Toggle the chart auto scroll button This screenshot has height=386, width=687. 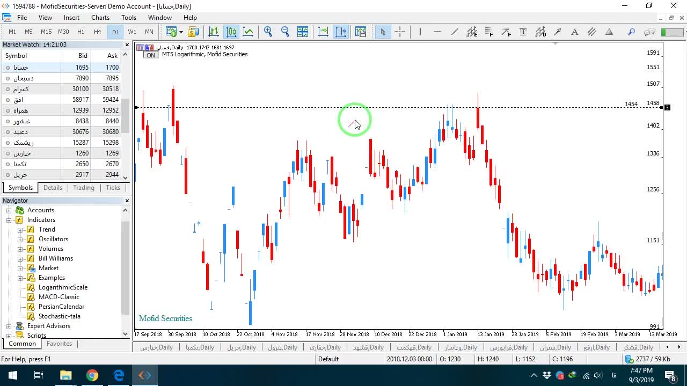(323, 32)
